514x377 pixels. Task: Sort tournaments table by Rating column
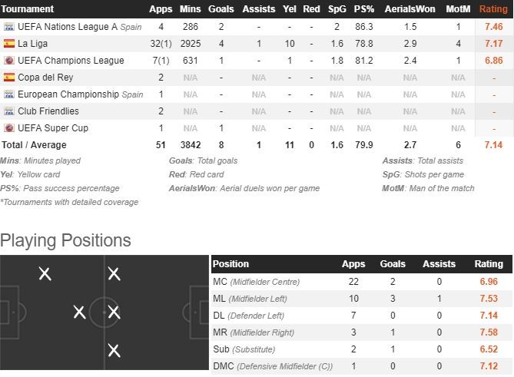coord(493,9)
